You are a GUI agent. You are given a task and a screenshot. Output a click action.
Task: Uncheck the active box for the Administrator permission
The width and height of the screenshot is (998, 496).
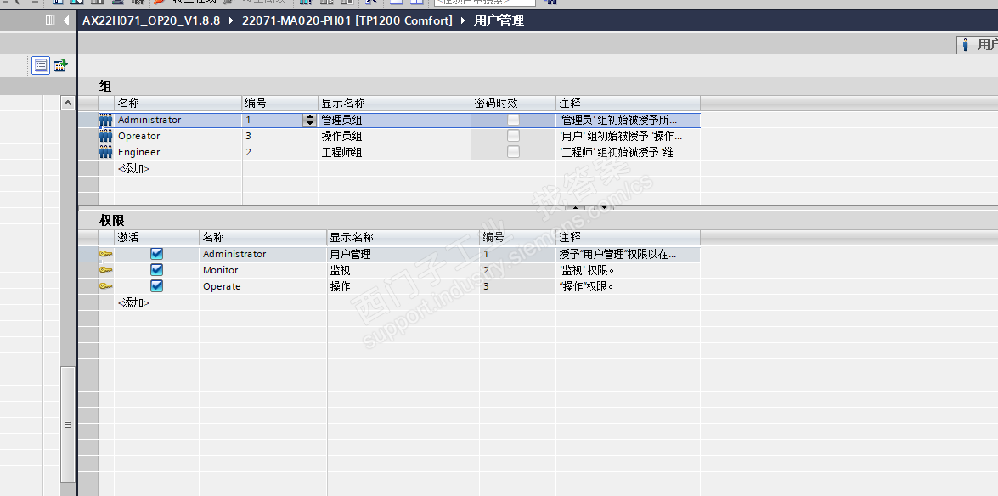pos(156,253)
